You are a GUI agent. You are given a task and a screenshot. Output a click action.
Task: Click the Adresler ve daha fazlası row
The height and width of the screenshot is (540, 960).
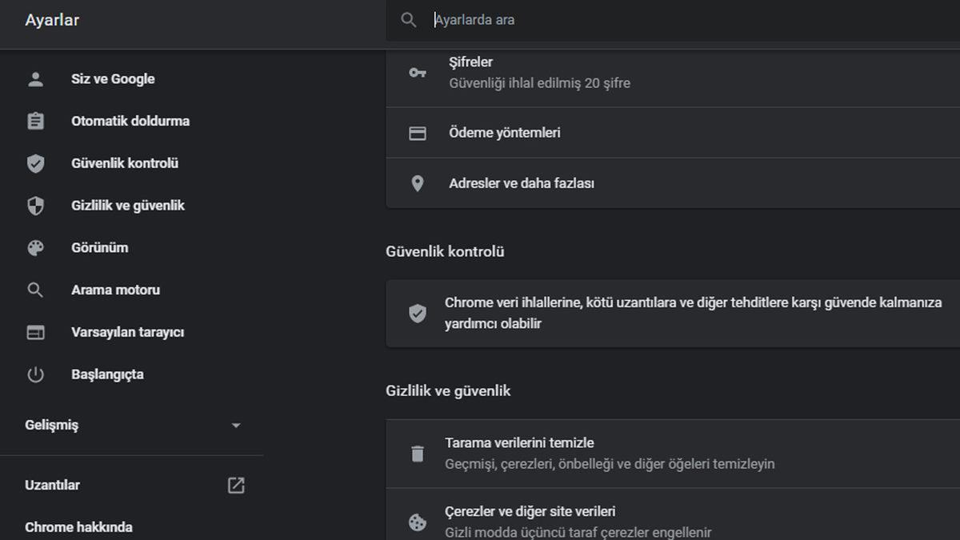(x=520, y=183)
